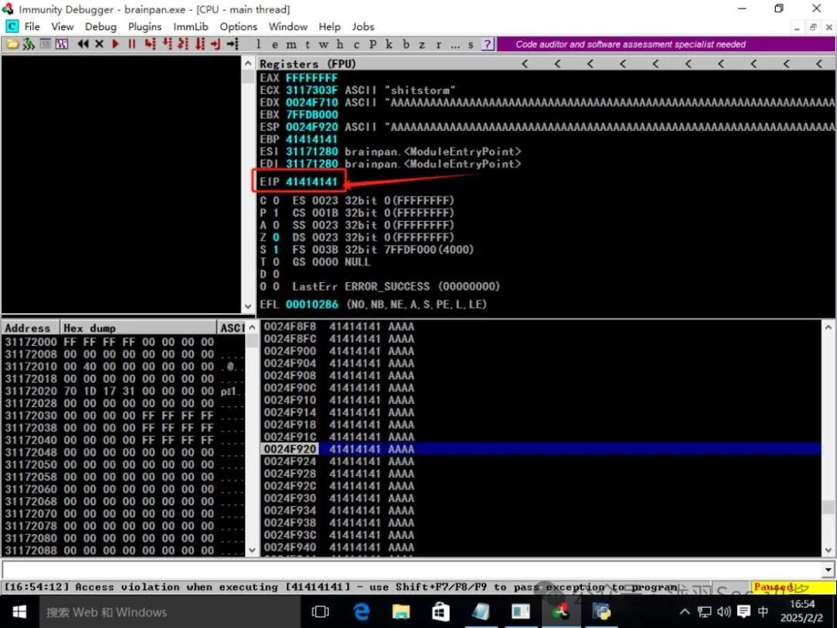Screen dimensions: 837x628
Task: Show Patches with the P button
Action: (373, 44)
